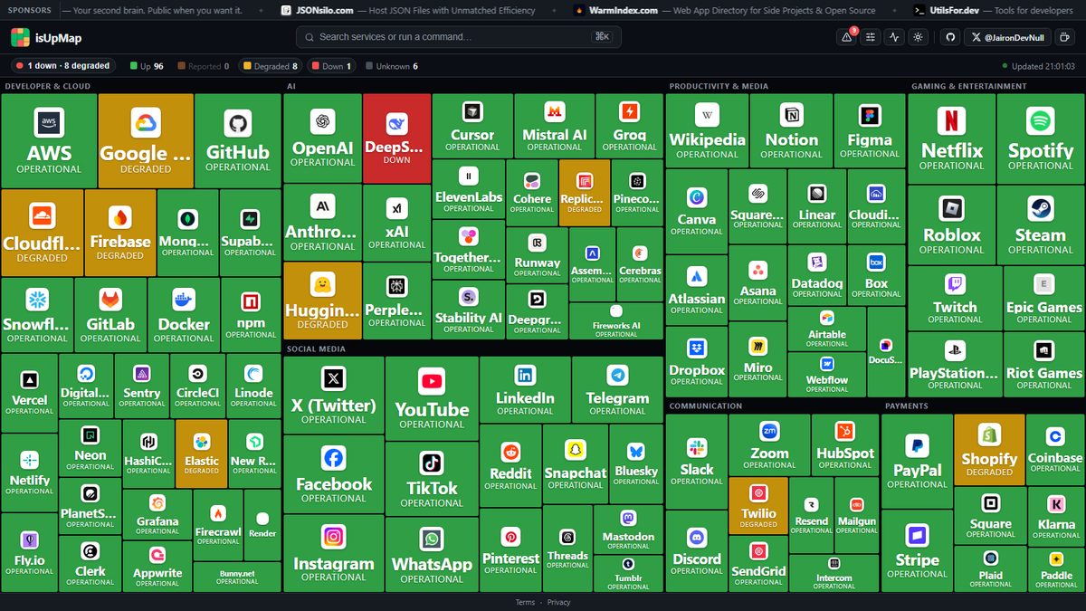Click the Firebase degraded tile
This screenshot has width=1086, height=611.
coord(120,231)
